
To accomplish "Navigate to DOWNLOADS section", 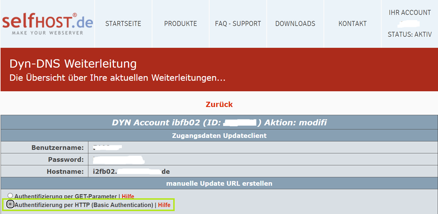I will [295, 24].
